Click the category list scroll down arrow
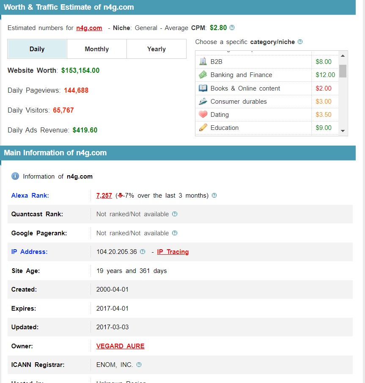Screen dimensions: 365x383 pos(343,131)
